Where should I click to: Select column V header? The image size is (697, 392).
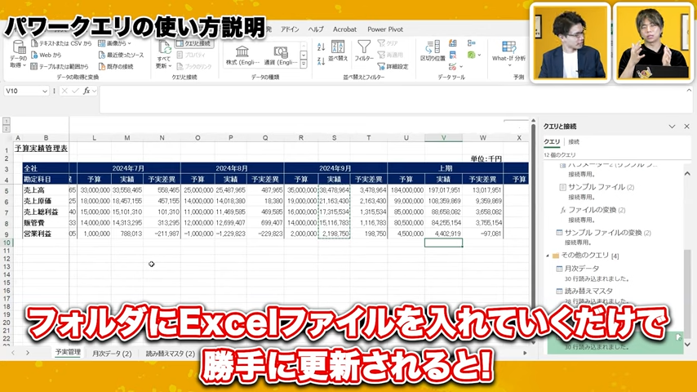click(443, 138)
